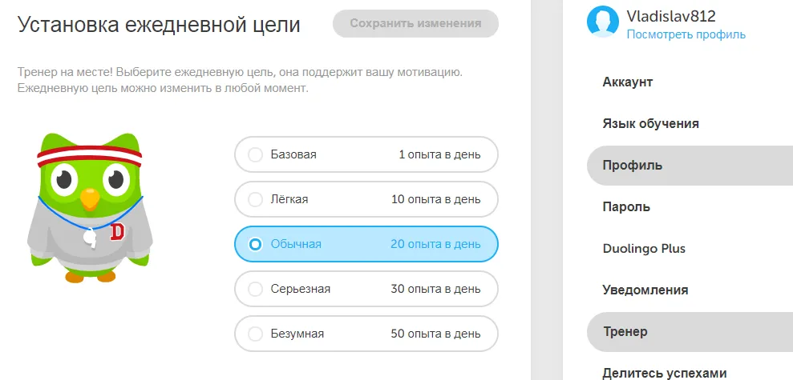
Task: Select the Базовая goal radio button
Action: point(256,154)
